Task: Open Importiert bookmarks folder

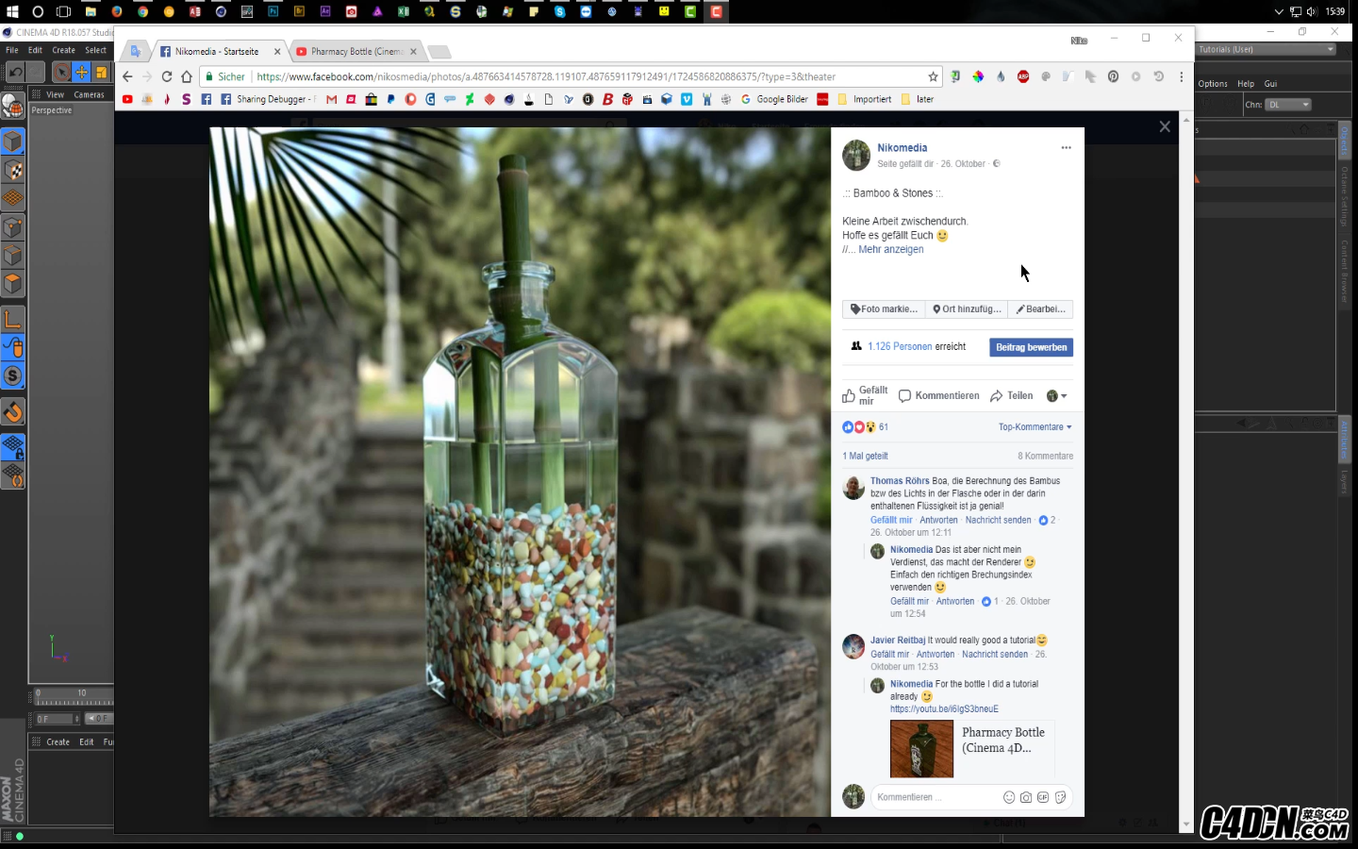Action: pyautogui.click(x=865, y=99)
